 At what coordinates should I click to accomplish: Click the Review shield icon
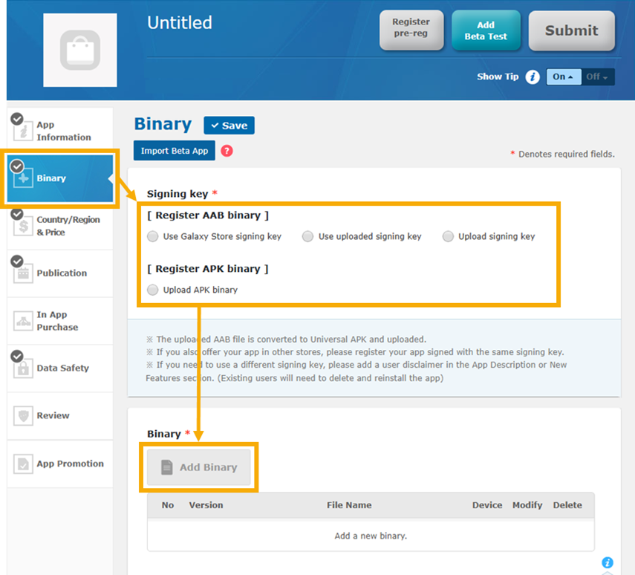tap(23, 416)
